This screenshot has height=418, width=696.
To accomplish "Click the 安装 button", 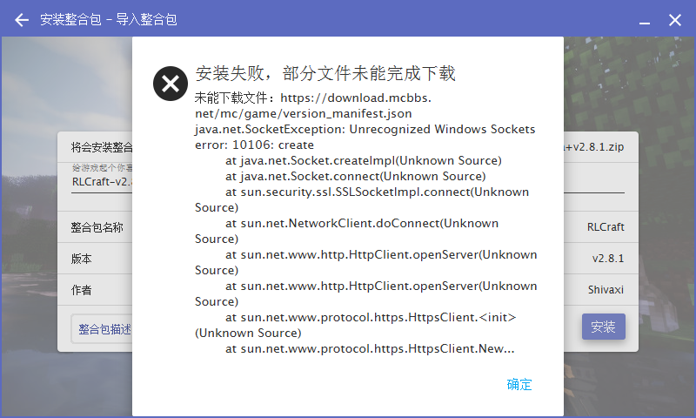I will (603, 327).
